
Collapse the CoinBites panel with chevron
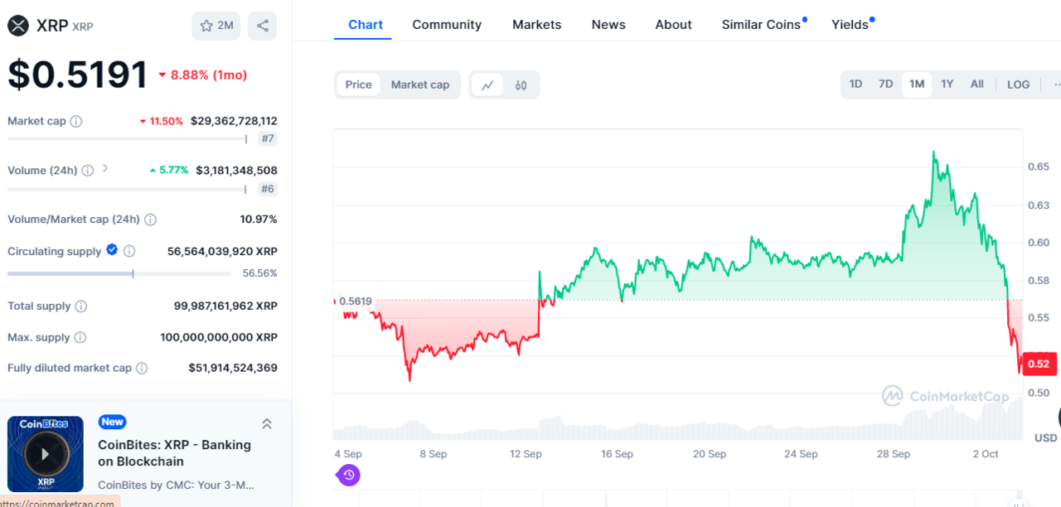[x=267, y=424]
